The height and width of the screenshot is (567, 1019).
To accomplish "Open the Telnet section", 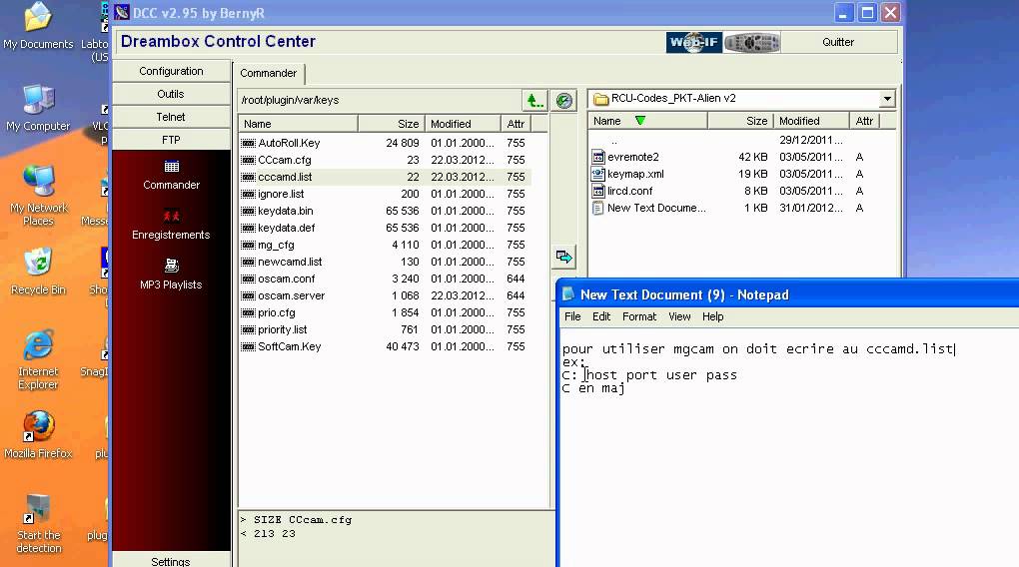I will [x=171, y=117].
